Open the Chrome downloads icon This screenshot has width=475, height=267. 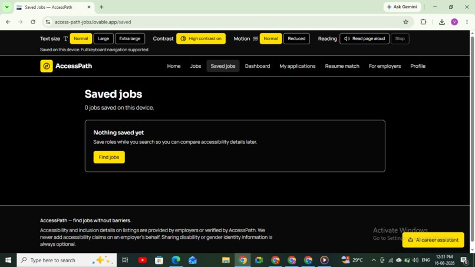coord(441,22)
